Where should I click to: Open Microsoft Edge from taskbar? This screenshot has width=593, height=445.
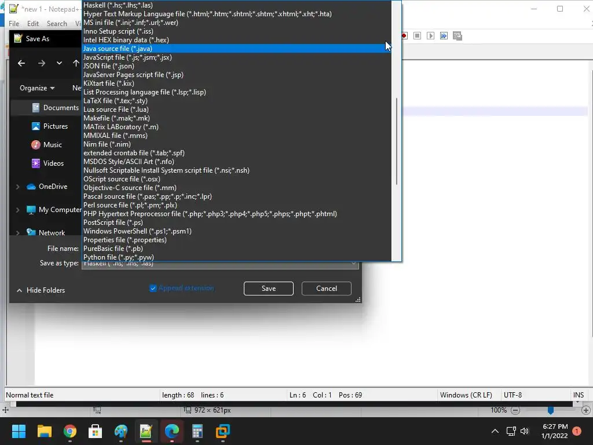click(171, 431)
